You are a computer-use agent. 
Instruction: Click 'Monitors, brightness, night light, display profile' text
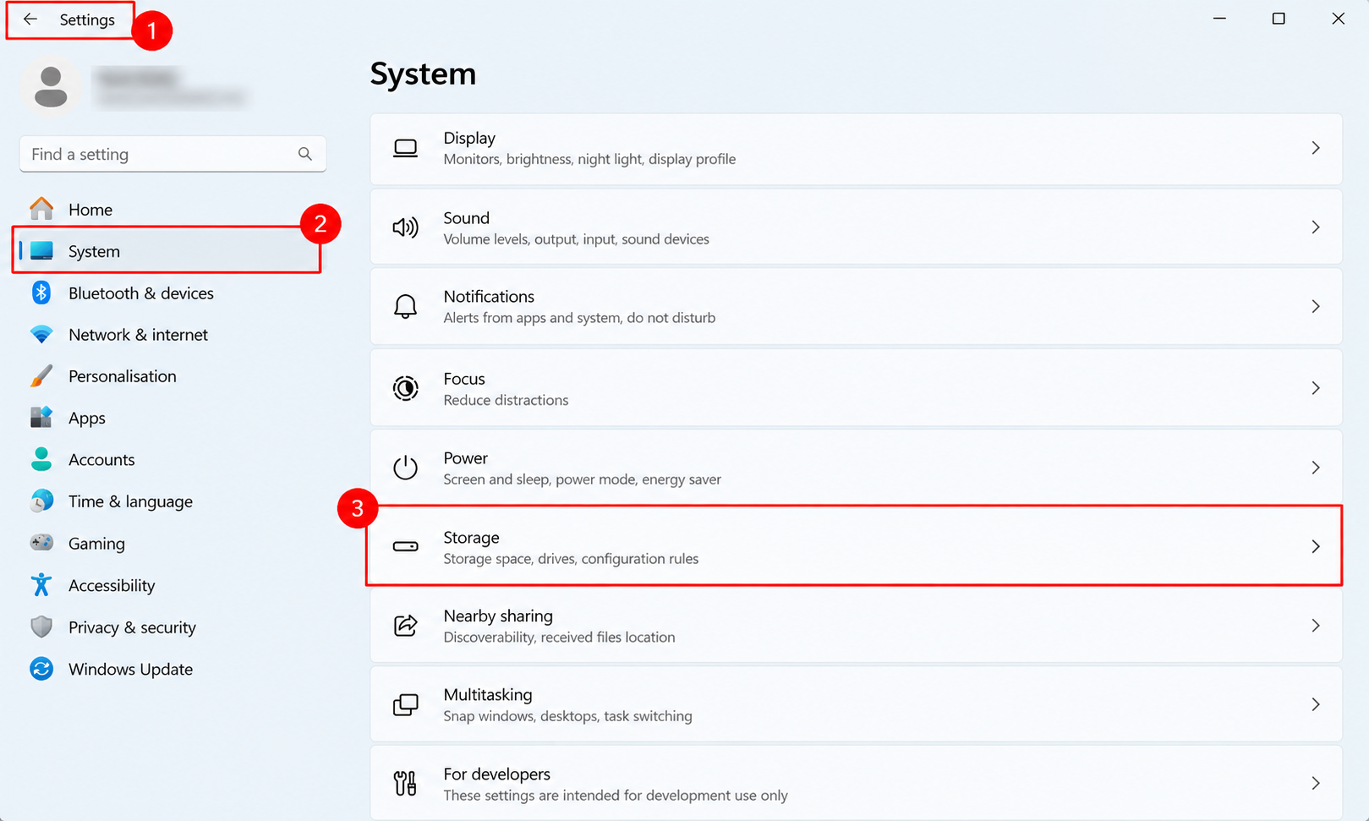point(589,159)
